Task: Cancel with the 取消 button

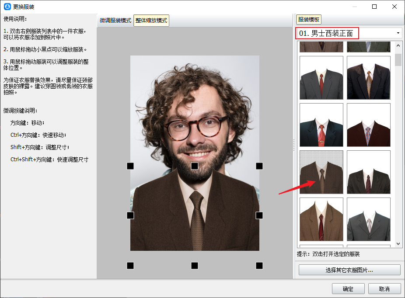Action: pyautogui.click(x=384, y=289)
